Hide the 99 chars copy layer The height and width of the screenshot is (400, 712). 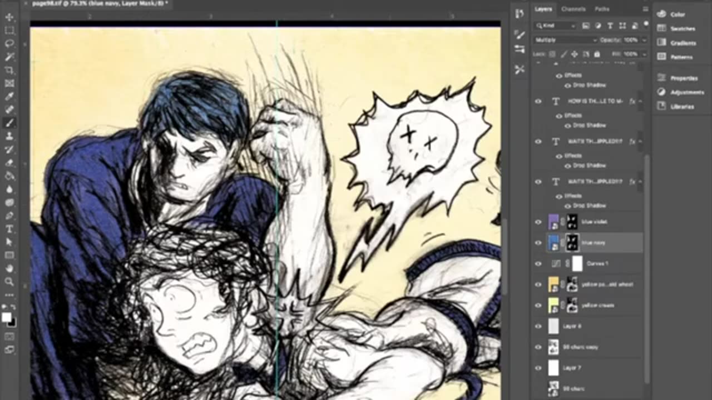538,347
